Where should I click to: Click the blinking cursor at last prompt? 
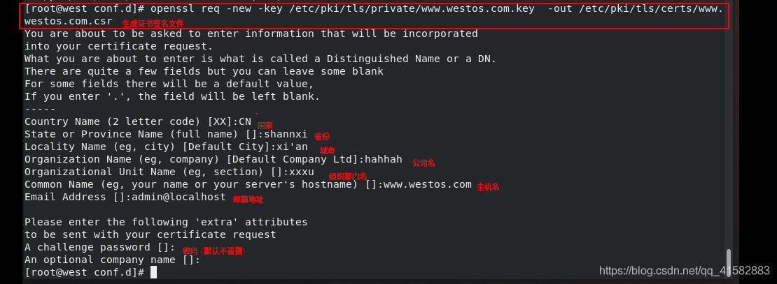click(153, 272)
